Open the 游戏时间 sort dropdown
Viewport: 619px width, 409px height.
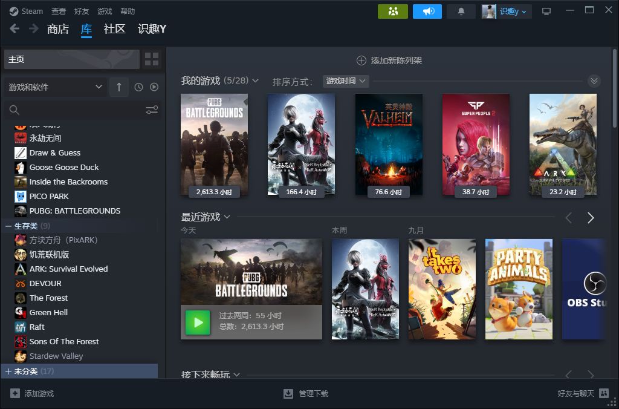click(346, 81)
